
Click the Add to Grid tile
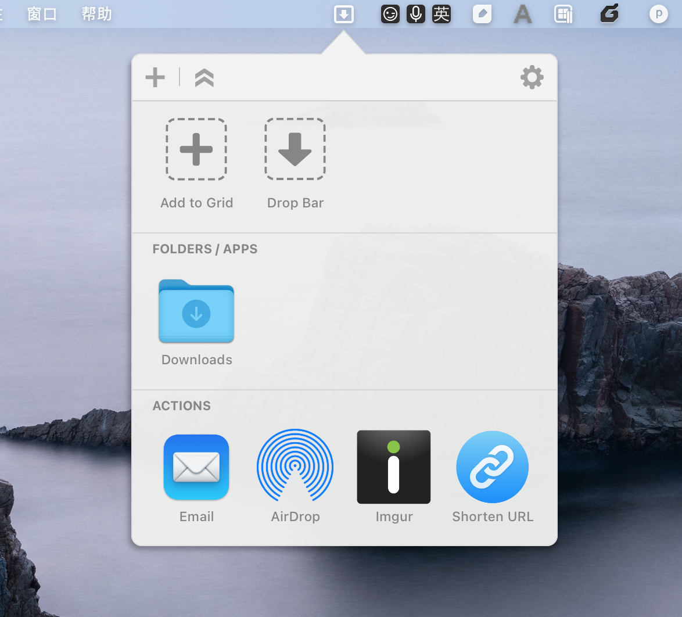pyautogui.click(x=196, y=149)
